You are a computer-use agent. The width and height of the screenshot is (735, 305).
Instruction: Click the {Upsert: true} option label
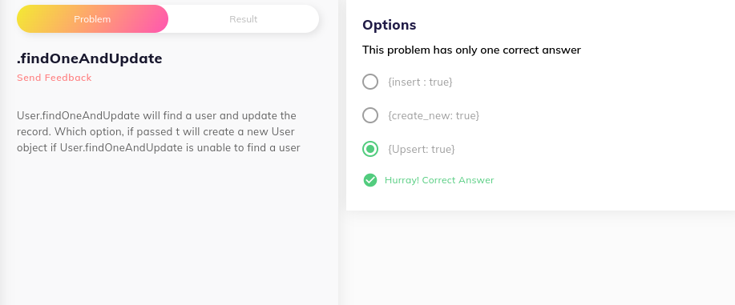422,150
